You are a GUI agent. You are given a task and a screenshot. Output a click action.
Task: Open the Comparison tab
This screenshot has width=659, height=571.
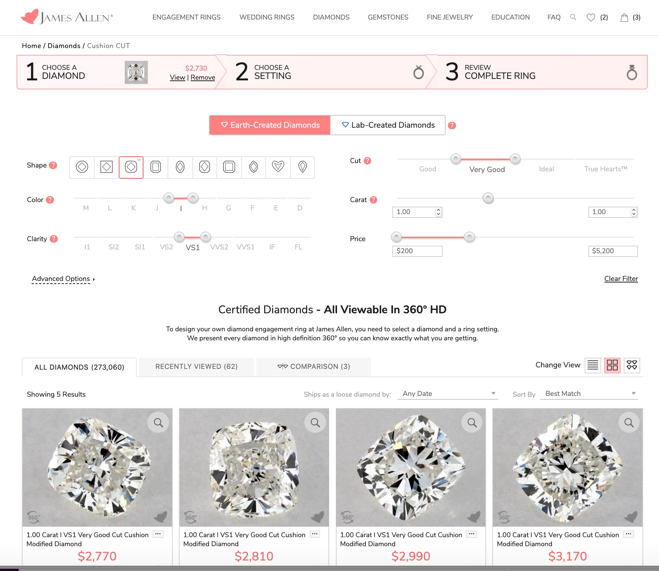point(314,367)
